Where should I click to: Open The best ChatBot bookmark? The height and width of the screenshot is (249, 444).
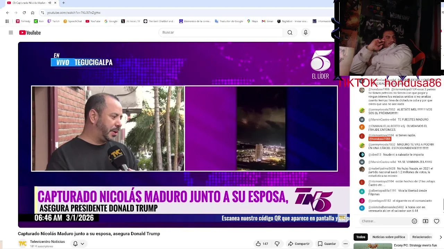159,21
